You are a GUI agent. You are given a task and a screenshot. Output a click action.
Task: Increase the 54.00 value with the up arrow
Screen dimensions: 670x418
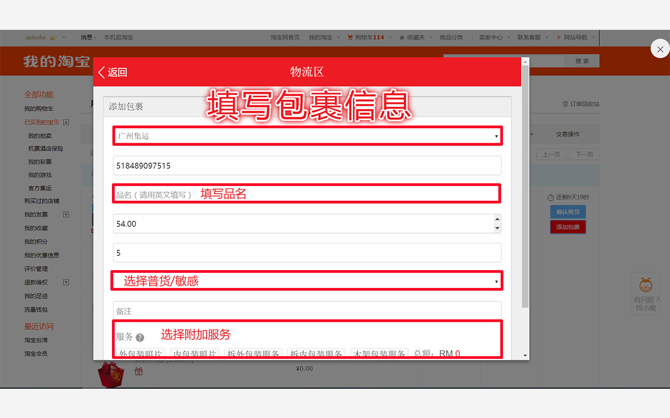[497, 219]
